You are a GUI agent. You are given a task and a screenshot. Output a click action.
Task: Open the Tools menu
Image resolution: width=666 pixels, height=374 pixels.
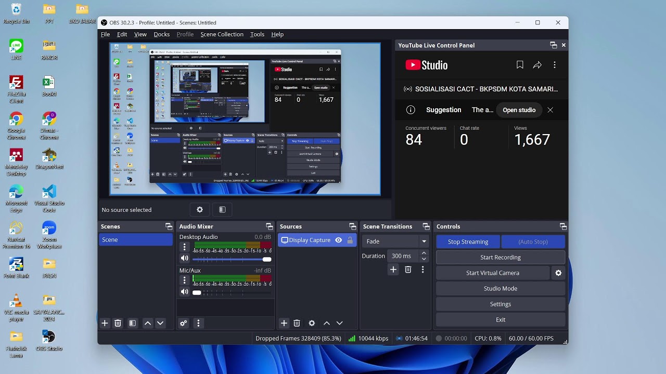point(257,34)
